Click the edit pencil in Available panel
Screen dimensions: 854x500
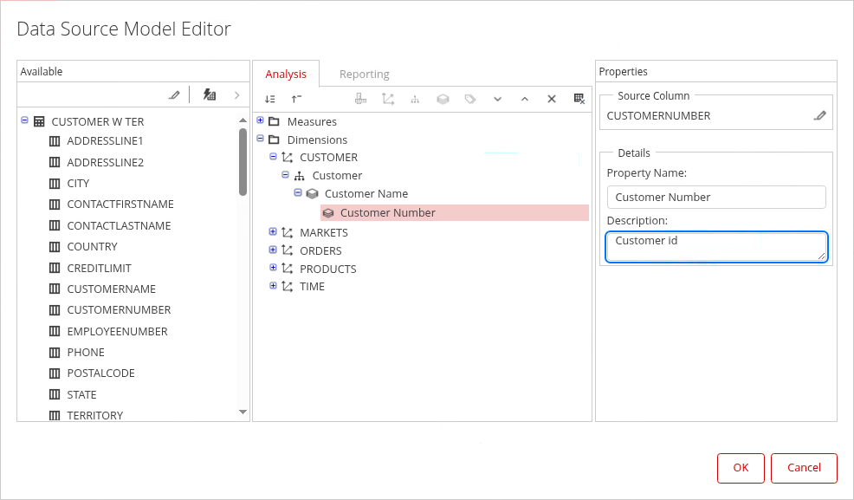[x=174, y=94]
